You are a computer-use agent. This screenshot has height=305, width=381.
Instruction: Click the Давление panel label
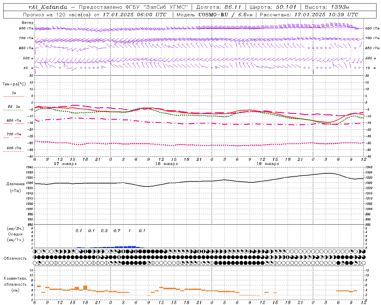pos(15,184)
